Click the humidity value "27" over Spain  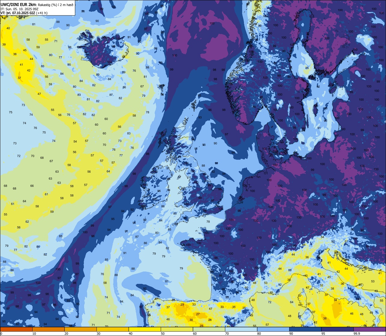pyautogui.click(x=198, y=314)
